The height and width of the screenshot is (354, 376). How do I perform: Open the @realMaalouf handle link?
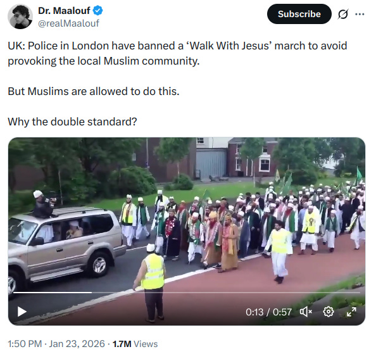(68, 23)
